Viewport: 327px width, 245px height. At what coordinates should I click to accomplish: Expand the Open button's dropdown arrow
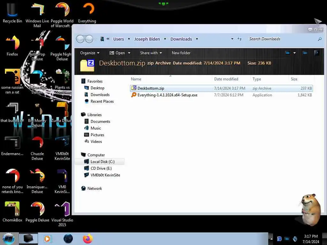point(129,53)
